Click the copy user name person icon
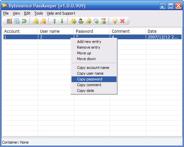This screenshot has height=147, width=184. click(x=81, y=21)
